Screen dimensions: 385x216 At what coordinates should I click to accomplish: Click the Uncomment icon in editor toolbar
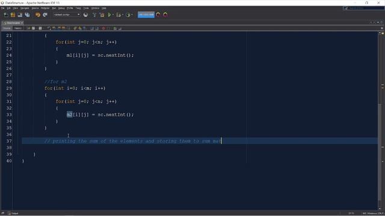[120, 28]
